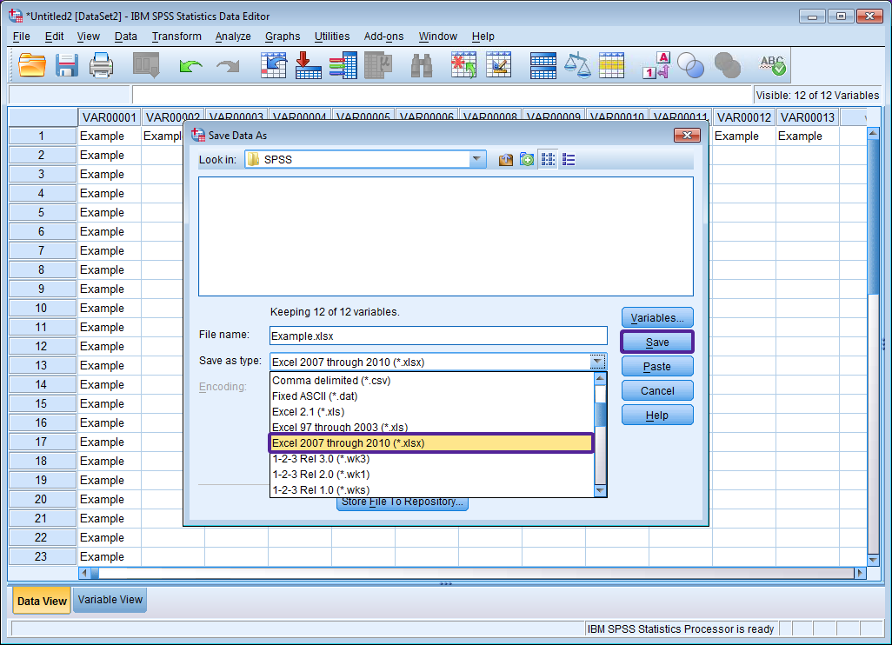892x645 pixels.
Task: Click the Show All Variables grey circles icon
Action: pos(727,65)
